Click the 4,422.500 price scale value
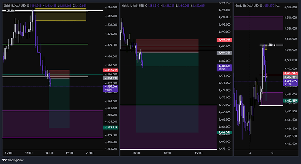The height and width of the screenshot is (164, 301). [x=291, y=144]
